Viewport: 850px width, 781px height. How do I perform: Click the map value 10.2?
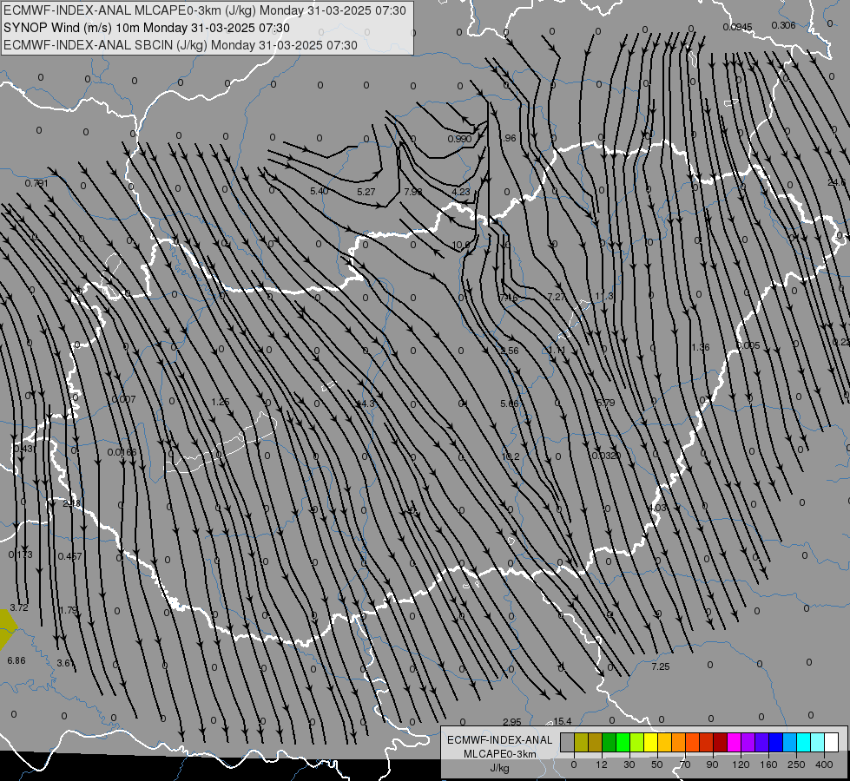click(511, 456)
